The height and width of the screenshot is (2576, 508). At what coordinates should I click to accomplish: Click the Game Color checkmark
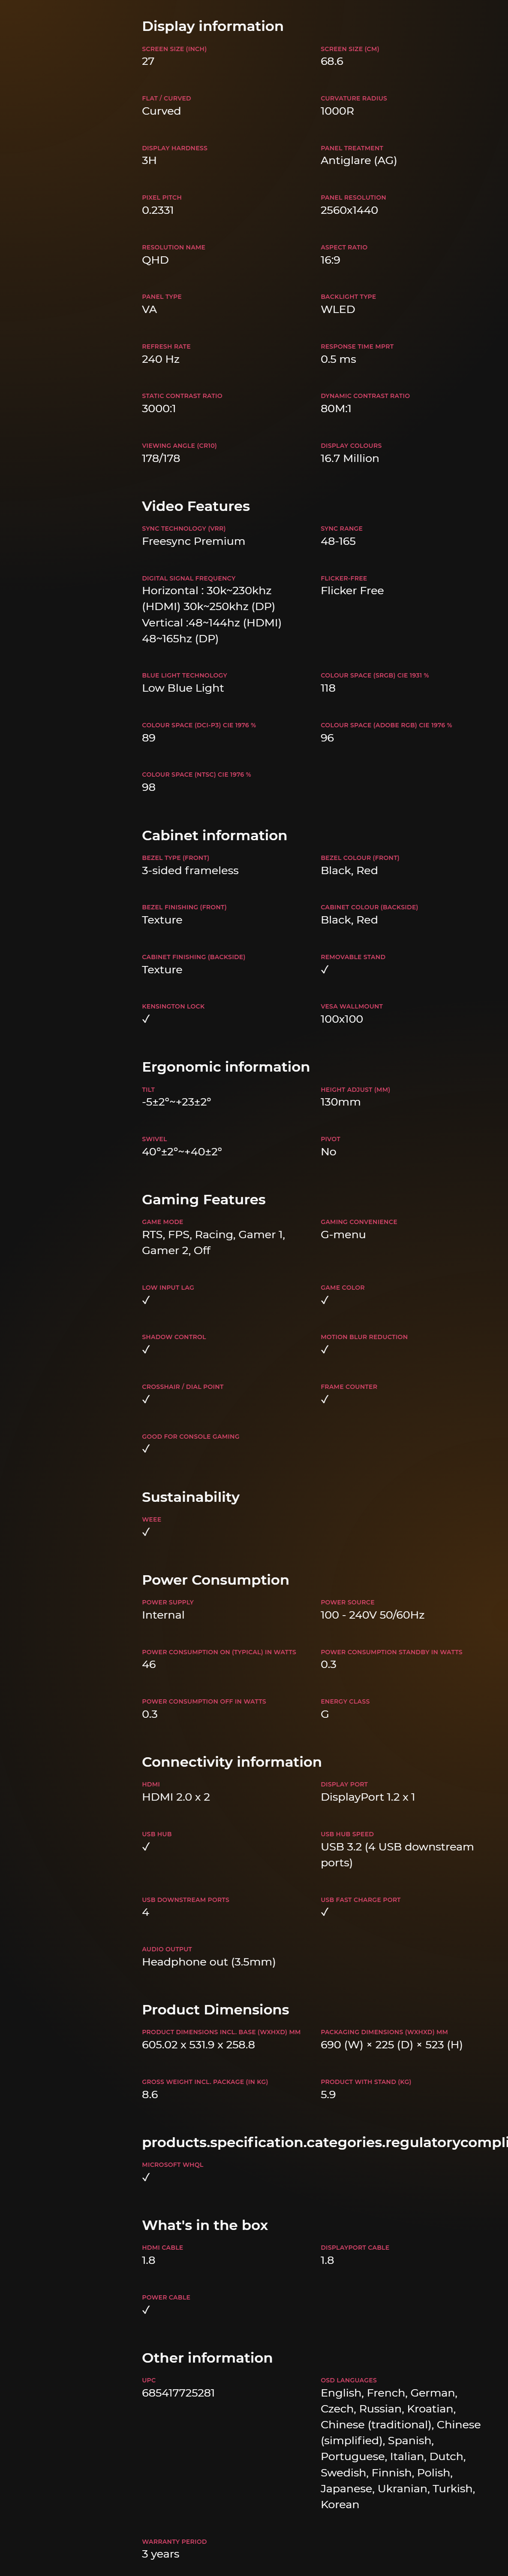(x=325, y=1300)
